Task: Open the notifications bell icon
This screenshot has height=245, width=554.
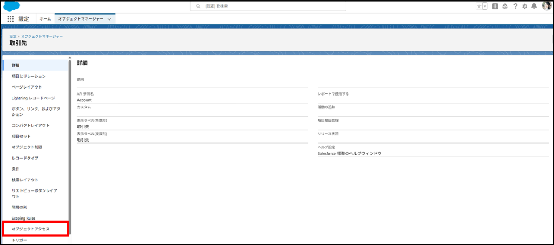Action: click(534, 6)
